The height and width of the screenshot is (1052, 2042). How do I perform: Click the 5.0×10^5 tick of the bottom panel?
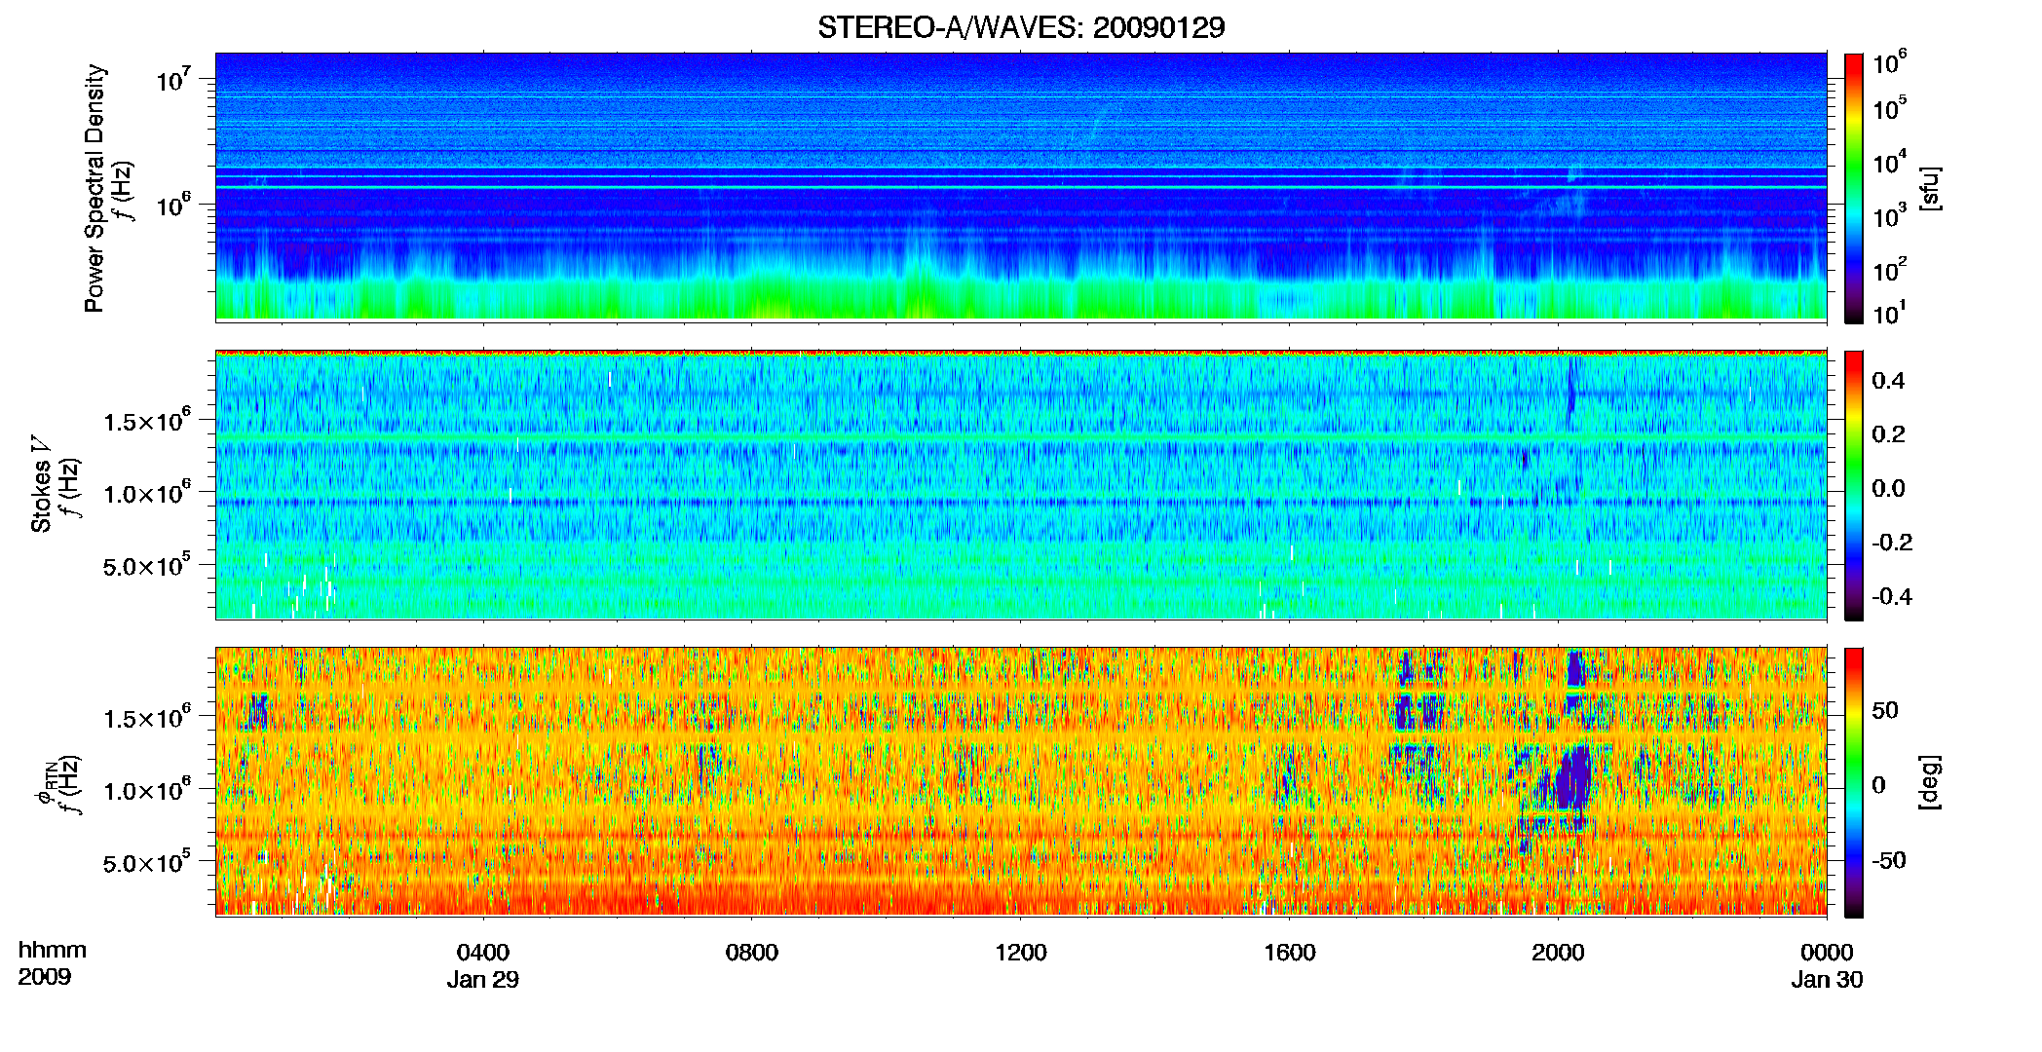click(147, 863)
